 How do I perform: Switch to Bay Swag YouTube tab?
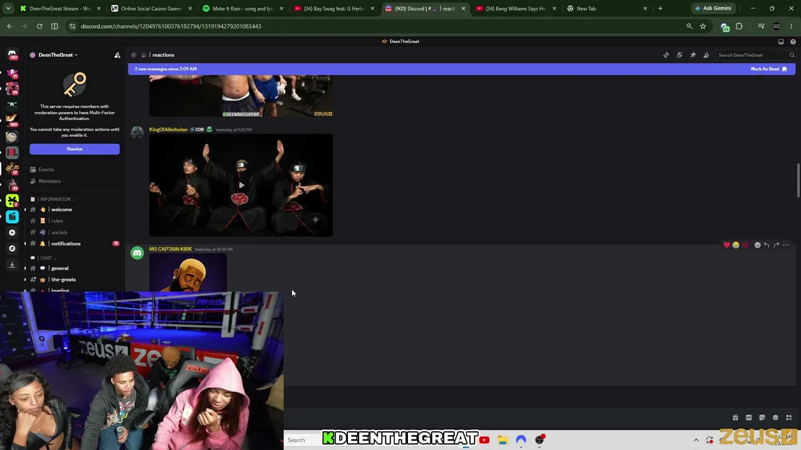[x=335, y=9]
